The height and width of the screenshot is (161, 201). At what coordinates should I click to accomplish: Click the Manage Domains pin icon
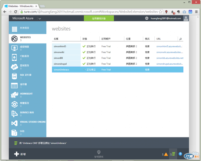pos(99,152)
